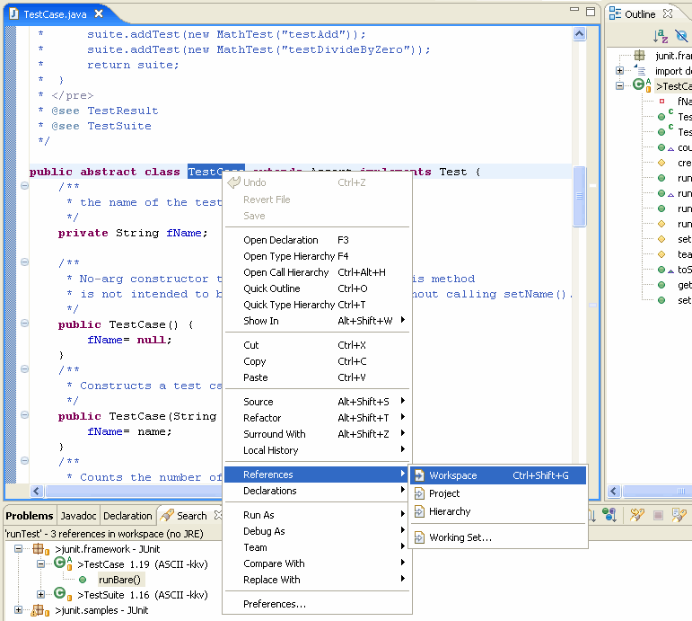This screenshot has width=692, height=621.
Task: Choose Copy from context menu
Action: coord(317,361)
